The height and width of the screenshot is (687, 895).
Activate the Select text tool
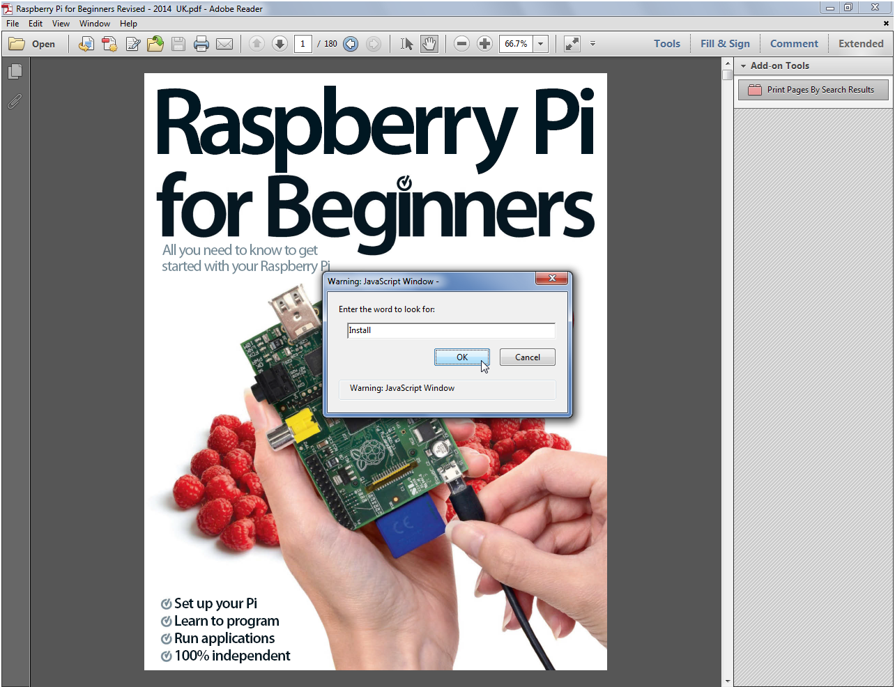[407, 44]
